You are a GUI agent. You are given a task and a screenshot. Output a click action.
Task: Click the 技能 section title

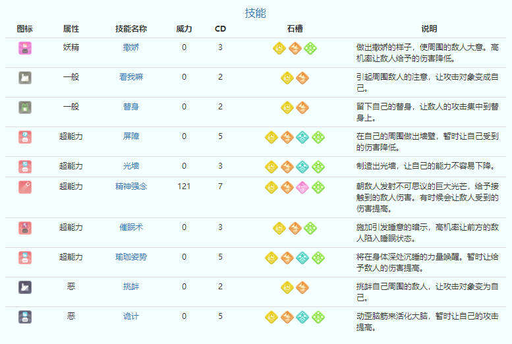(255, 13)
